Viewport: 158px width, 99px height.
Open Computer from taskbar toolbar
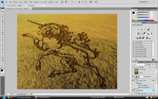point(101,97)
